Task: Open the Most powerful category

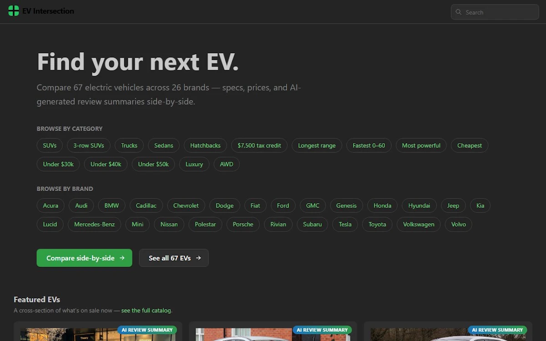Action: pos(421,145)
